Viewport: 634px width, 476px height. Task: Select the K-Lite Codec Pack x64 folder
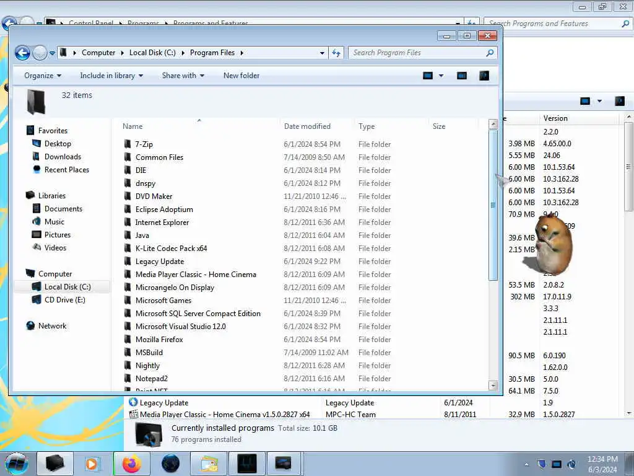172,249
